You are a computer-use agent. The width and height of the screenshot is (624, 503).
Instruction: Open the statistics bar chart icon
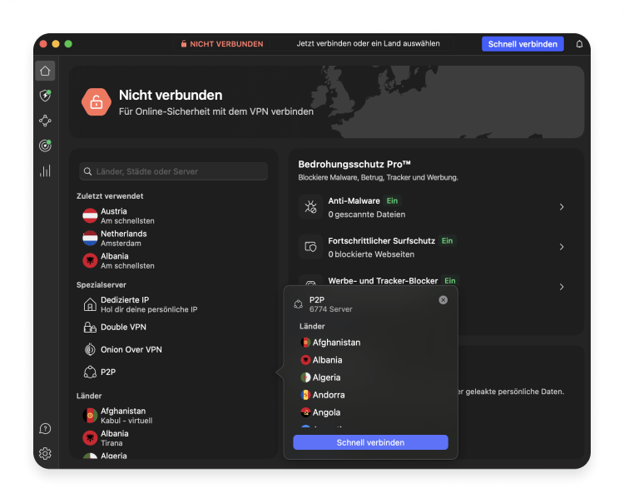45,170
